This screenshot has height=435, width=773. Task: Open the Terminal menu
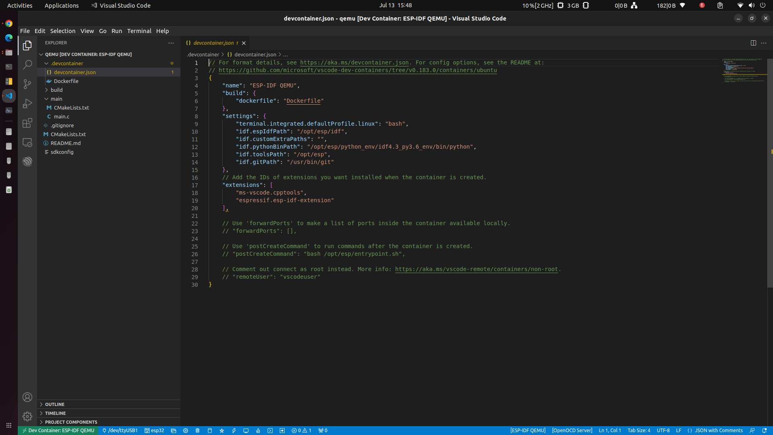tap(139, 31)
